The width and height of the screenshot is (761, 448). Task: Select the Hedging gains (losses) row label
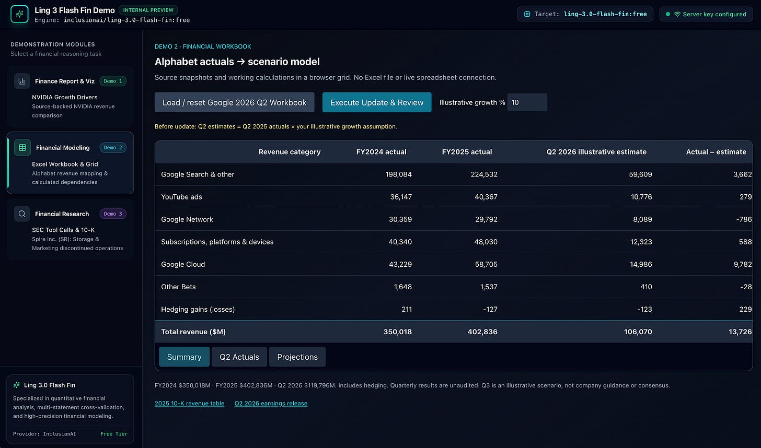(198, 309)
